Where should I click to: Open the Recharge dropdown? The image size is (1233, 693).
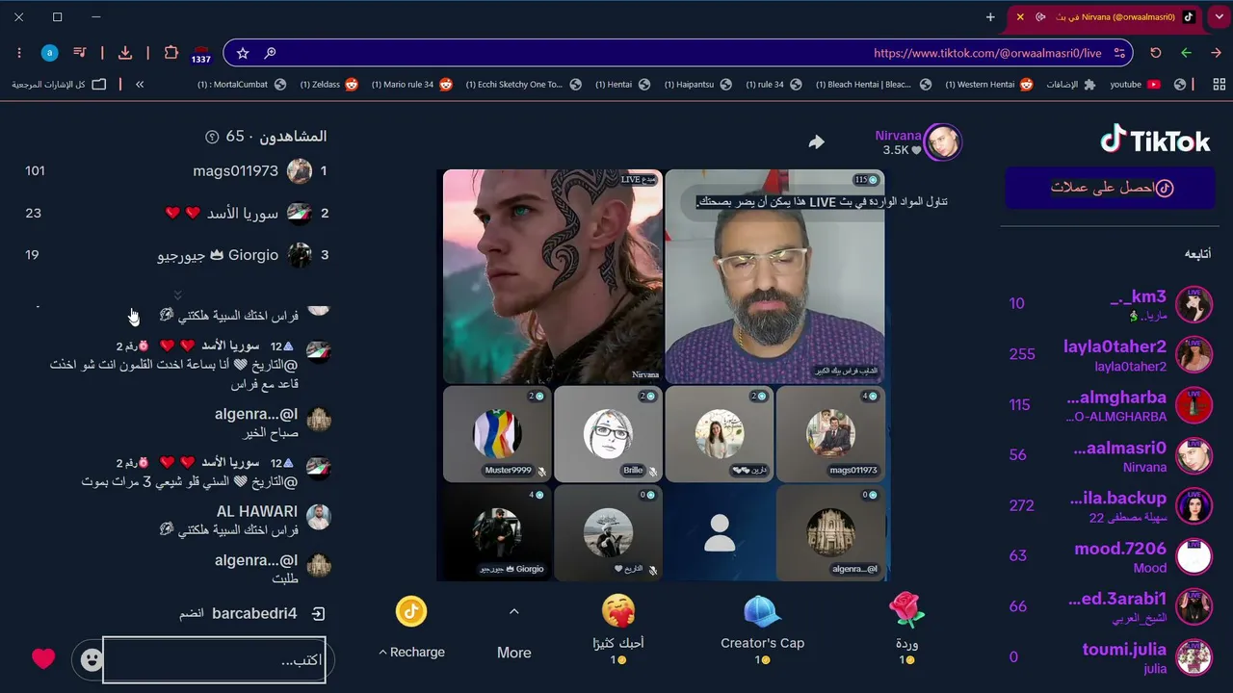(411, 652)
